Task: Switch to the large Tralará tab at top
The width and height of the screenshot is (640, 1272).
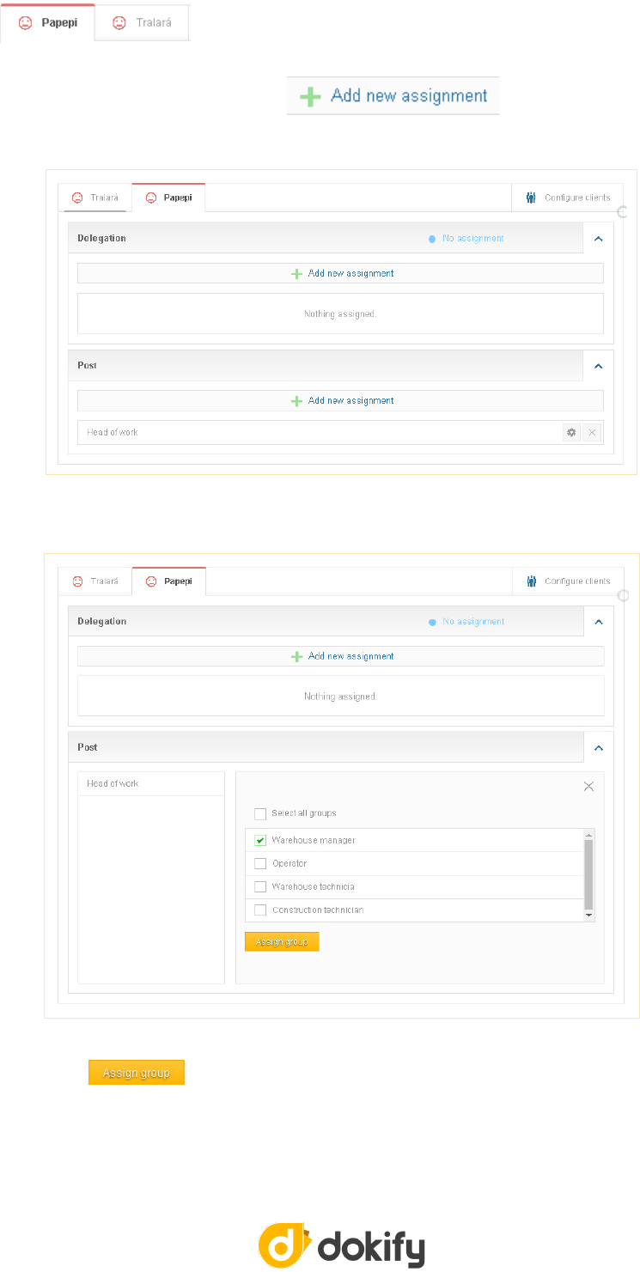Action: pyautogui.click(x=142, y=23)
